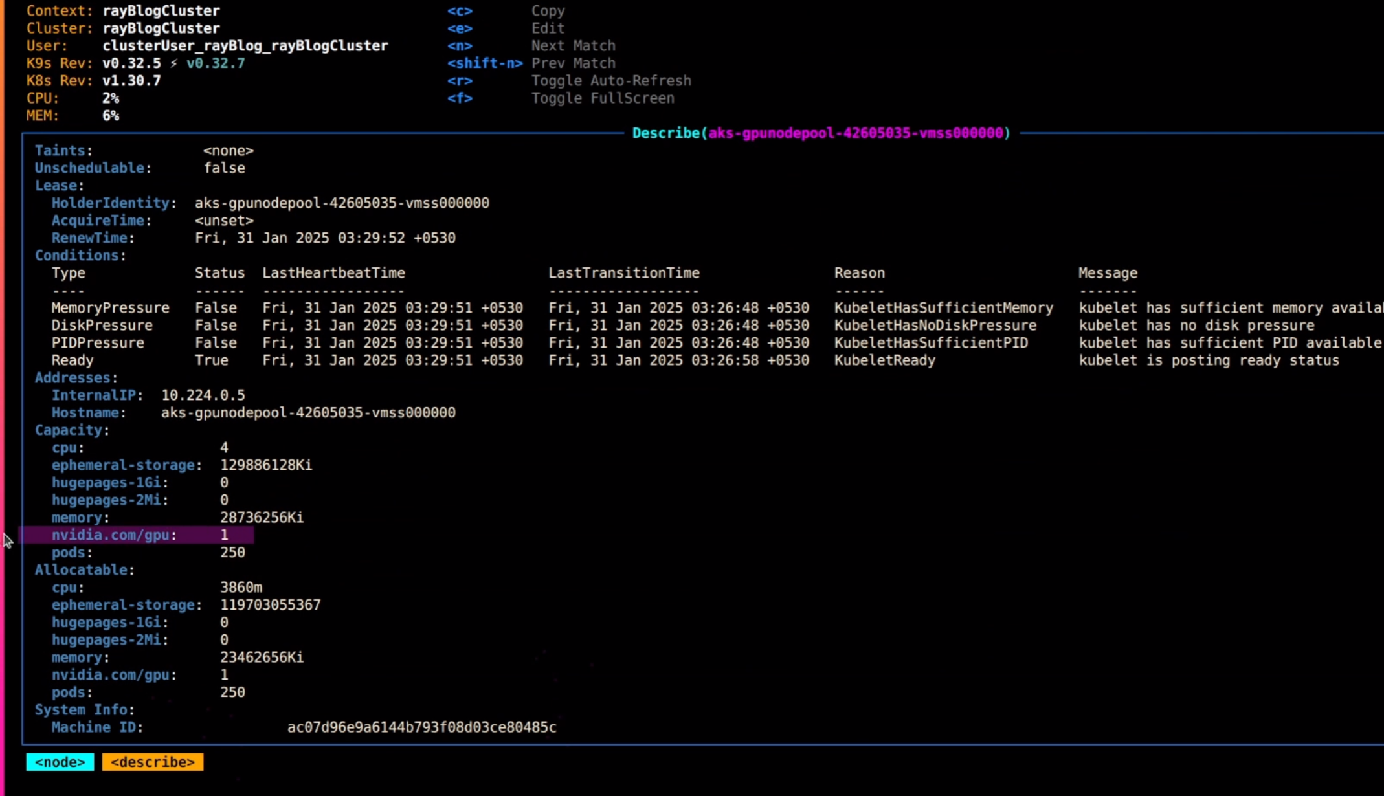1384x796 pixels.
Task: Click the Capacity memory 28736256Ki value
Action: (x=262, y=518)
